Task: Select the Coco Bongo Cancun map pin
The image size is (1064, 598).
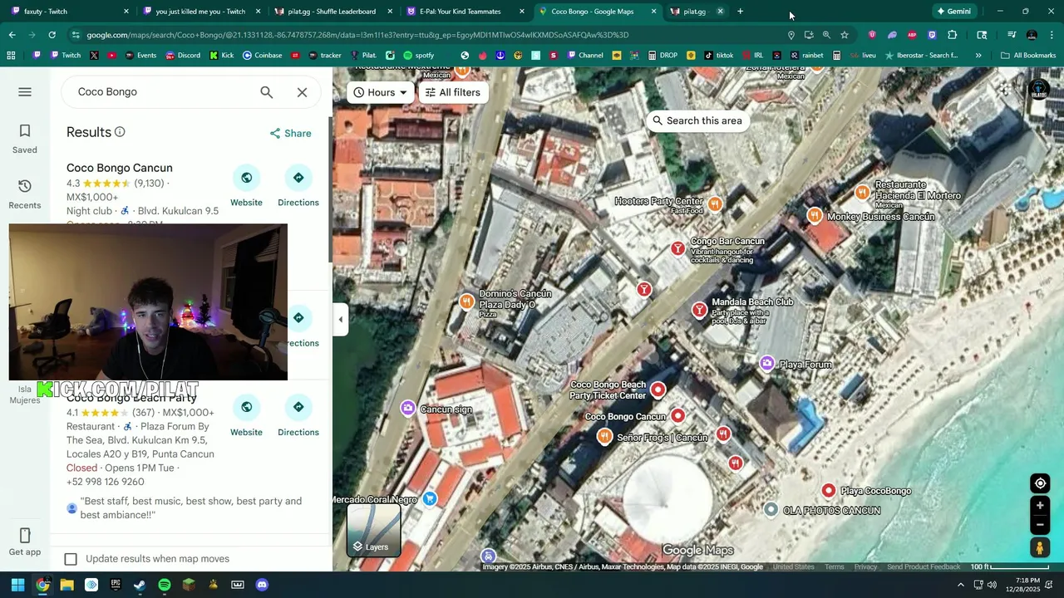Action: (x=677, y=415)
